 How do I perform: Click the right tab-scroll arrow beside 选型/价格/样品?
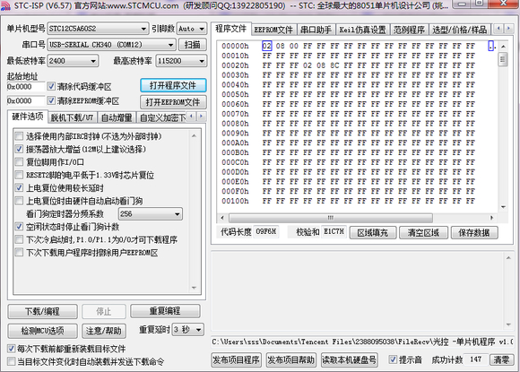(508, 30)
